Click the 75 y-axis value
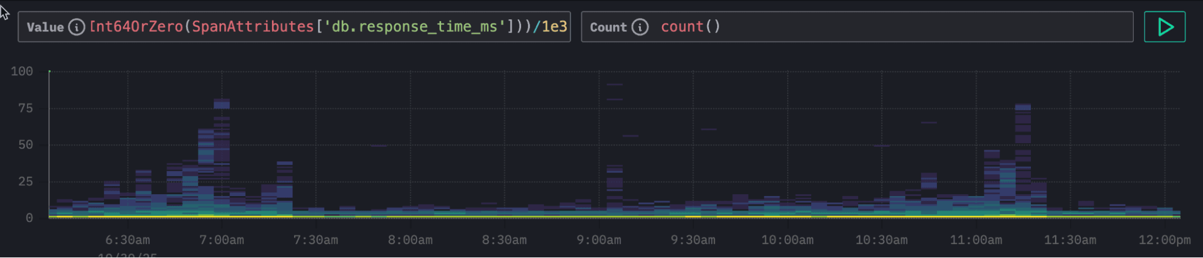The width and height of the screenshot is (1203, 258). click(25, 108)
